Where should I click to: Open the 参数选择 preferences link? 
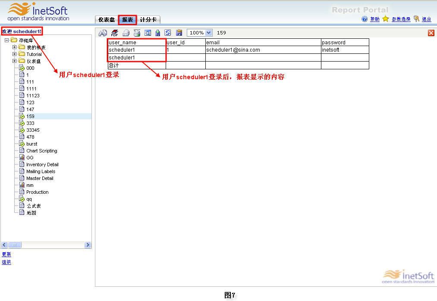401,19
